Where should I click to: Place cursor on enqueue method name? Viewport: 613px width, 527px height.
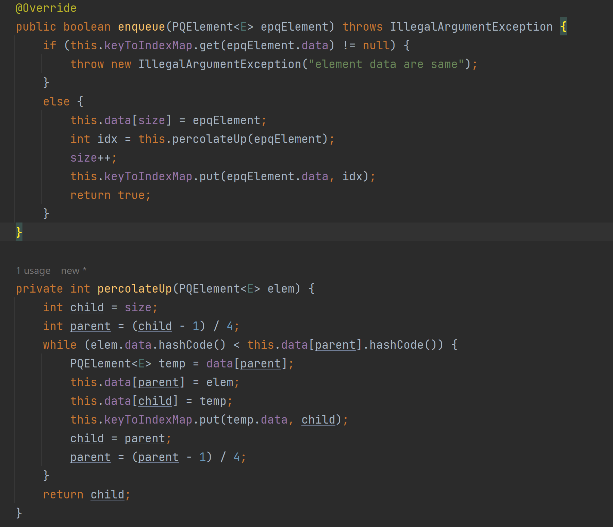(x=141, y=27)
